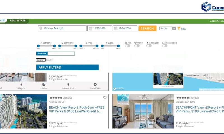Click the $220.76 map price marker
The width and height of the screenshot is (224, 134).
pos(205,75)
